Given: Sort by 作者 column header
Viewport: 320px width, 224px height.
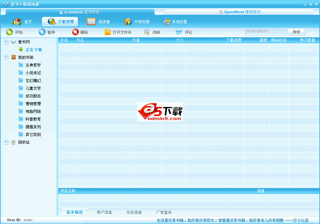Looking at the screenshot, I should pos(146,40).
